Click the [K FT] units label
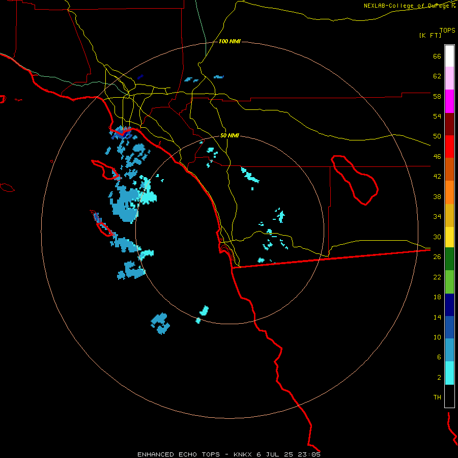 tap(430, 36)
